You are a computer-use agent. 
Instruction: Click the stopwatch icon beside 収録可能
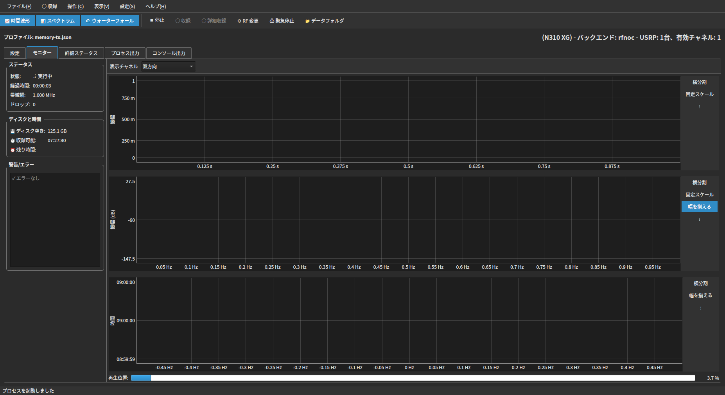point(13,141)
